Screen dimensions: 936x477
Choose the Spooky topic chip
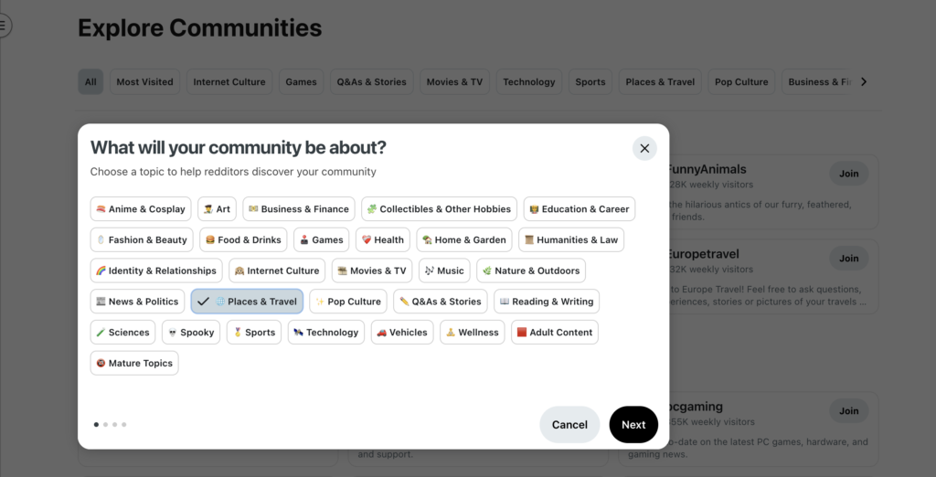191,333
